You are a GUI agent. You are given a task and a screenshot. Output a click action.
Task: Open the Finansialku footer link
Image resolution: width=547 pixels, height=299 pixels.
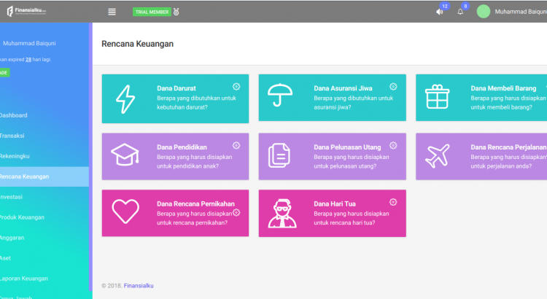pos(139,286)
